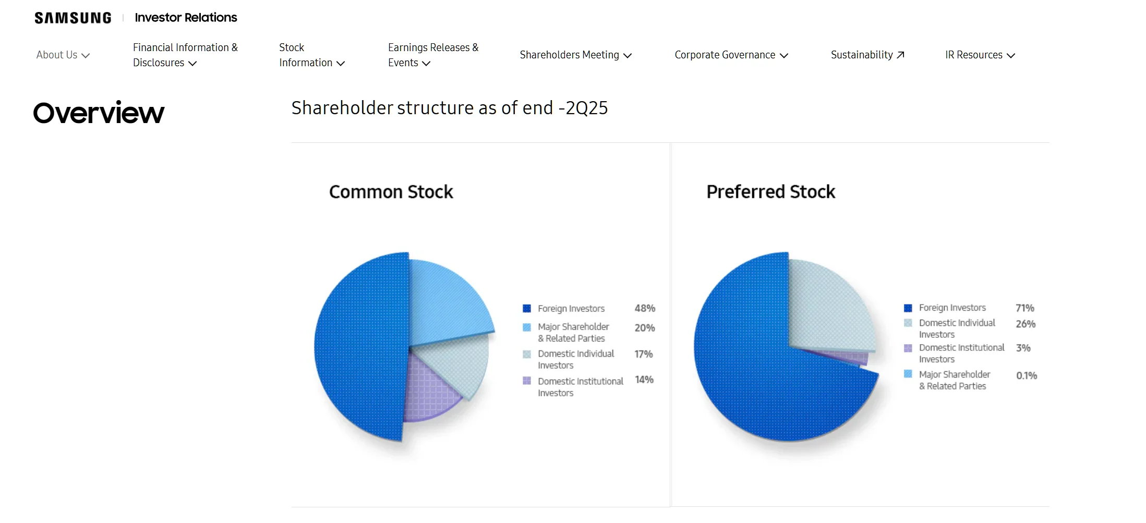Image resolution: width=1146 pixels, height=523 pixels.
Task: Open the Earnings Releases & Events menu
Action: point(432,55)
